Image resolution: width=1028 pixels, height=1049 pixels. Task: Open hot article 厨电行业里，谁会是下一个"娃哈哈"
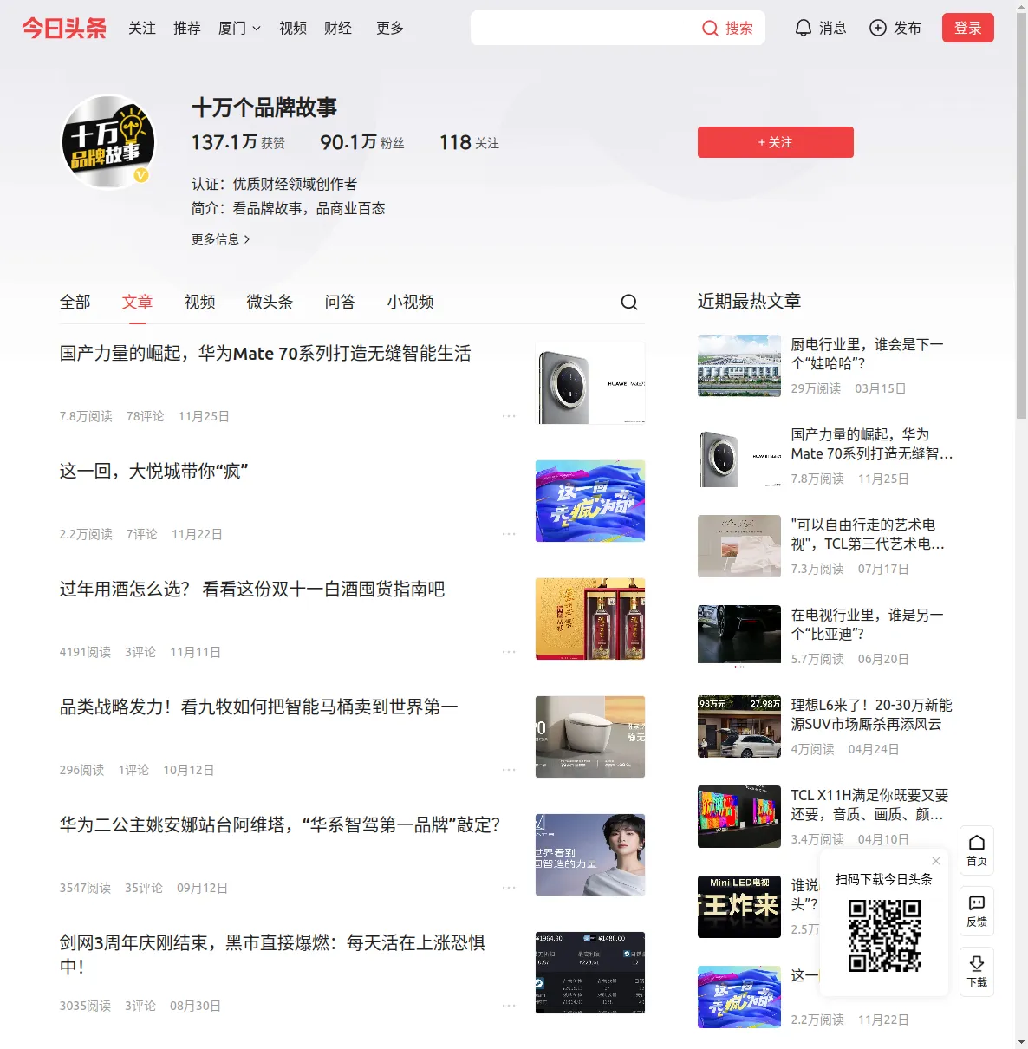(x=867, y=354)
